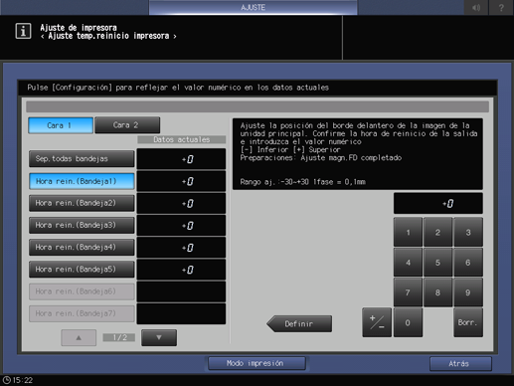Click the clock icon in status bar
The width and height of the screenshot is (514, 386).
[x=6, y=380]
